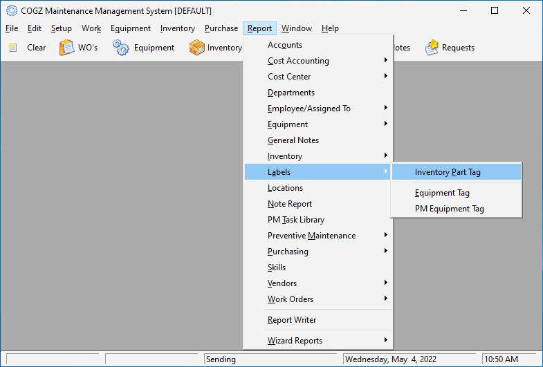Maximize the COGZ window

point(495,11)
